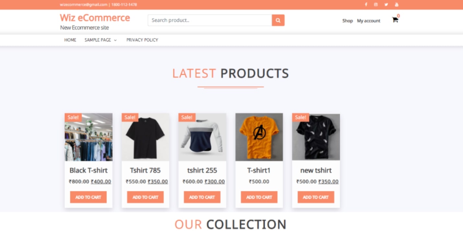Click the orange search magnifier button
Viewport: 463px width, 231px height.
(278, 20)
